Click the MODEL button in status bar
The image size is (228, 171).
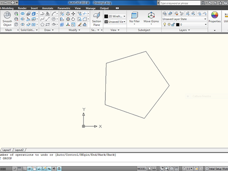click(141, 169)
